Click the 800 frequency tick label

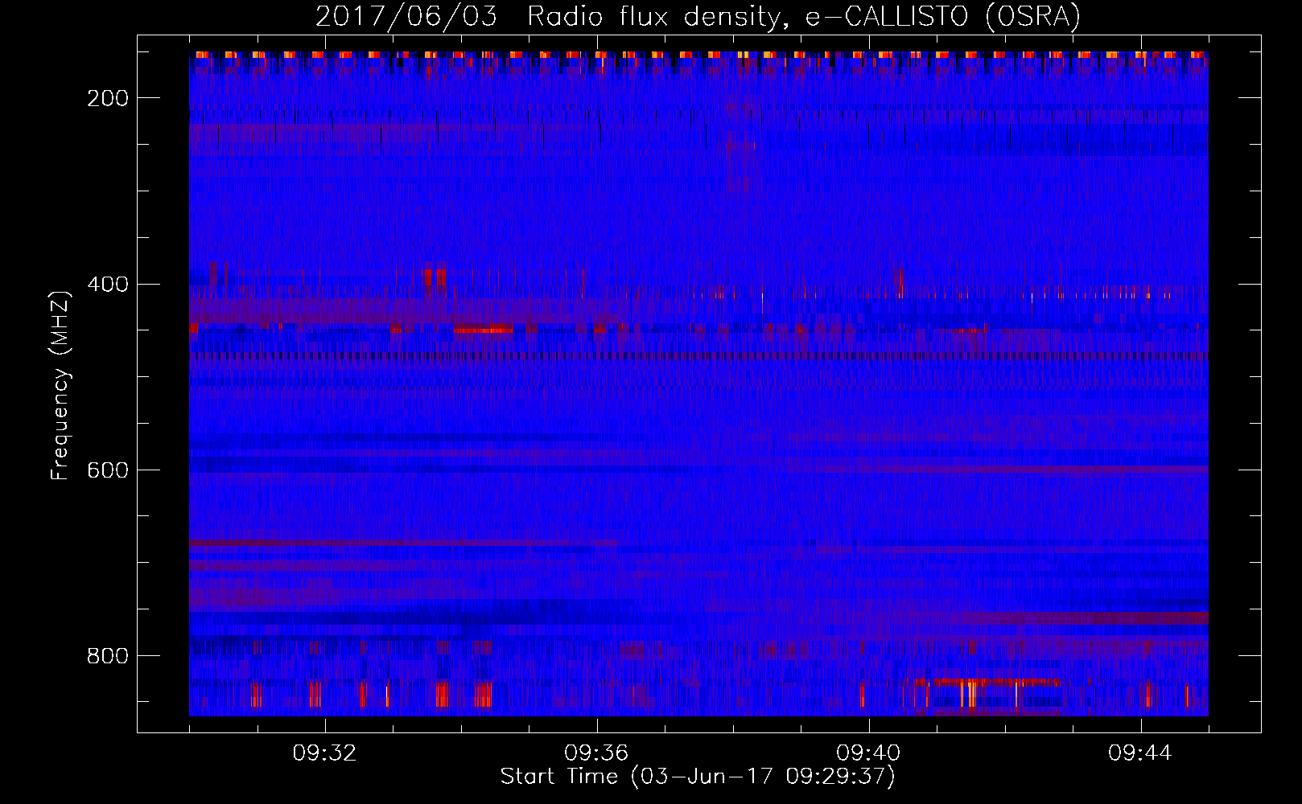(x=108, y=656)
